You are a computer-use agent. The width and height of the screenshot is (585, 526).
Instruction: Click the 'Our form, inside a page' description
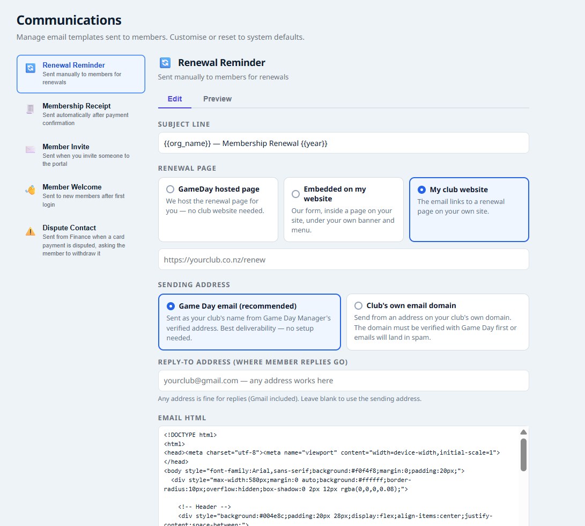point(343,221)
